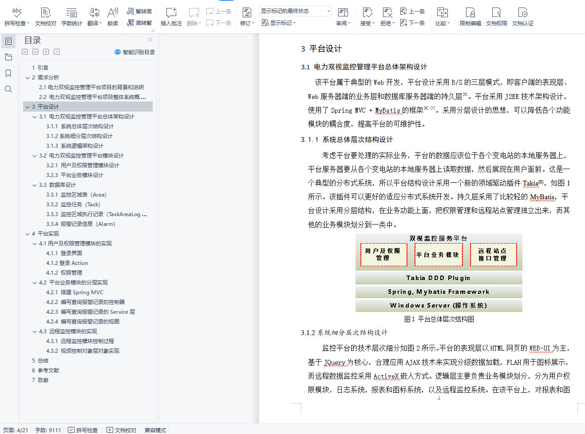This screenshot has height=434, width=585.
Task: Collapse the 4.2 平台业务模块的分层实现 node
Action: (35, 283)
